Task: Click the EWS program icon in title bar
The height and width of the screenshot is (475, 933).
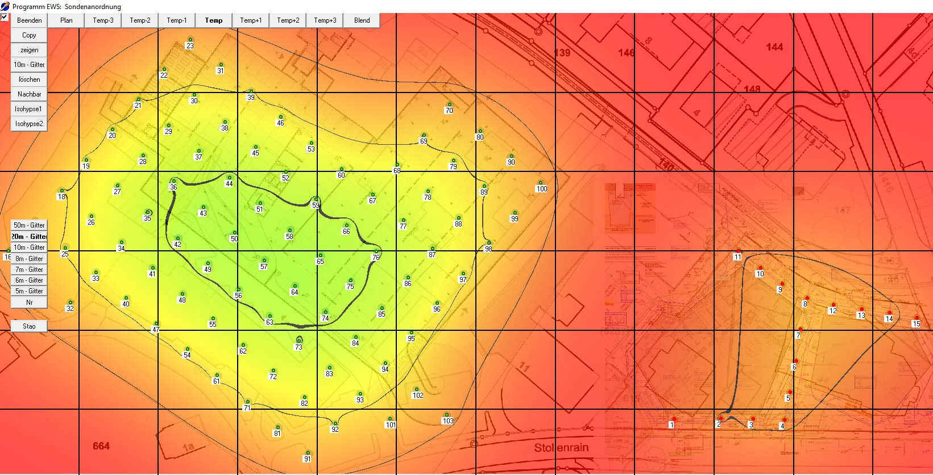Action: pyautogui.click(x=5, y=6)
